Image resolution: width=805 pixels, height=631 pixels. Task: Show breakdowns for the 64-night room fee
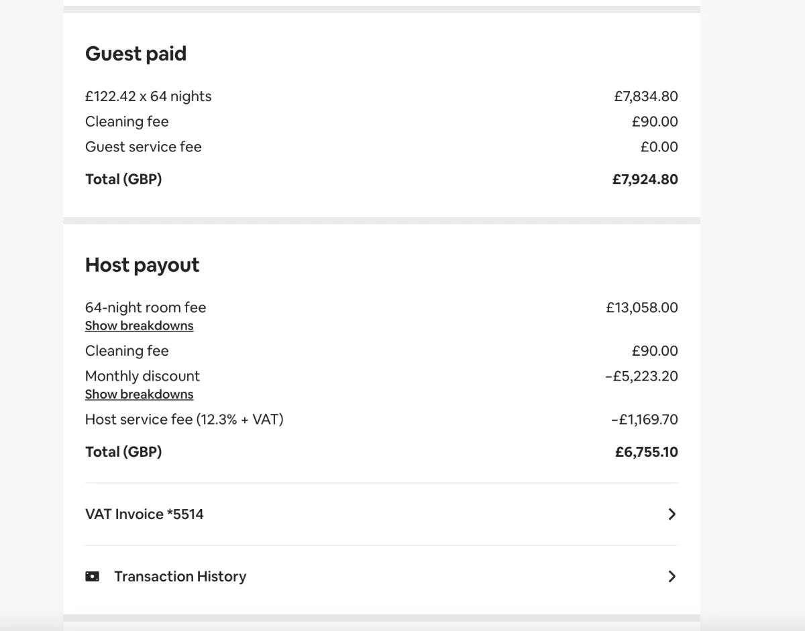pos(139,326)
